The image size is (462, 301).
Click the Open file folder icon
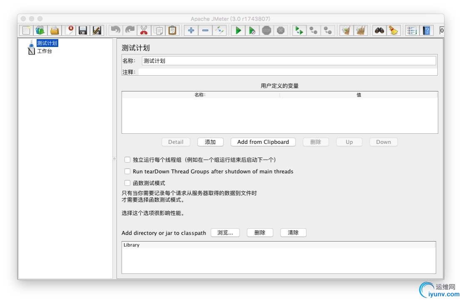click(54, 30)
